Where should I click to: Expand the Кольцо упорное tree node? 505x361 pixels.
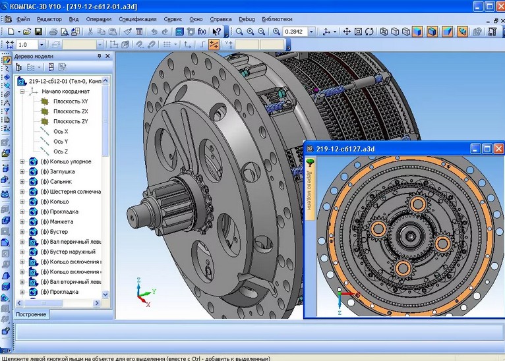(x=22, y=161)
